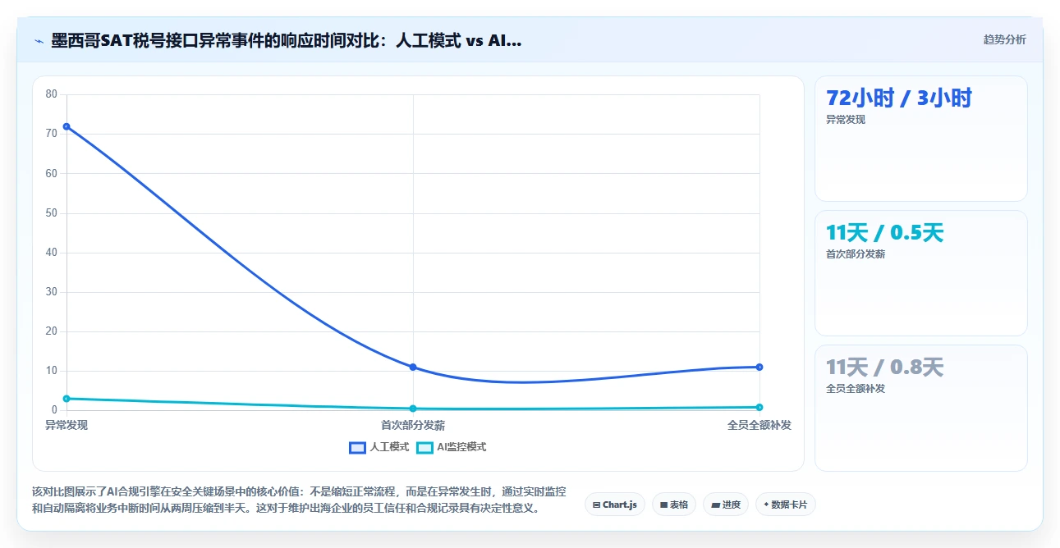Image resolution: width=1060 pixels, height=548 pixels.
Task: Open the 72小时 / 3小时 stat card
Action: pyautogui.click(x=920, y=139)
